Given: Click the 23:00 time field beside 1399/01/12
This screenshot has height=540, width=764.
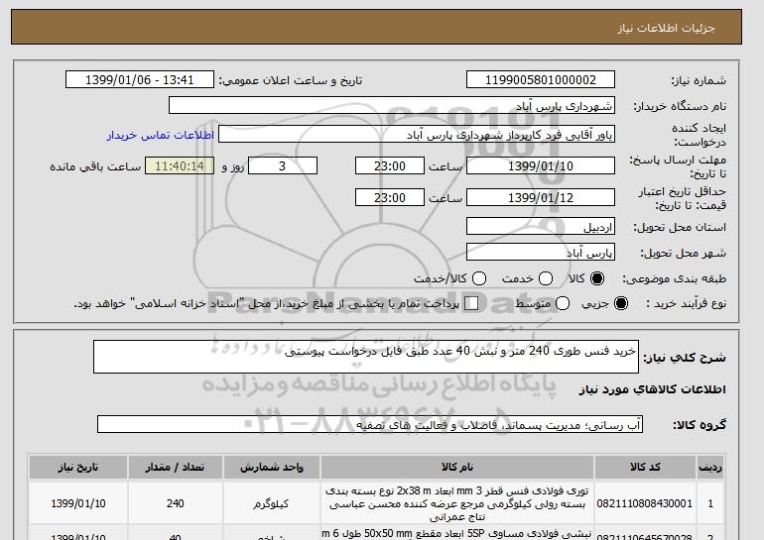Looking at the screenshot, I should tap(390, 197).
